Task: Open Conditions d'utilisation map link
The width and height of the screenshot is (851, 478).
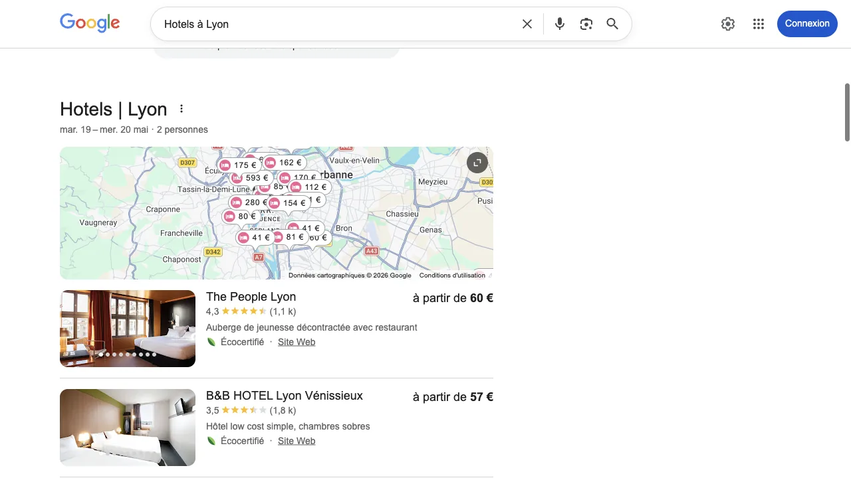Action: tap(452, 276)
